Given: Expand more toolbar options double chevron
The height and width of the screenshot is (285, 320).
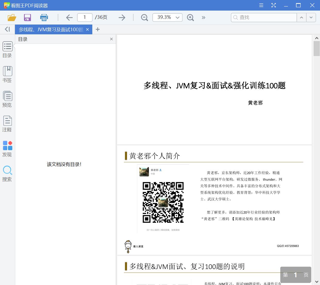Looking at the screenshot, I should click(203, 18).
